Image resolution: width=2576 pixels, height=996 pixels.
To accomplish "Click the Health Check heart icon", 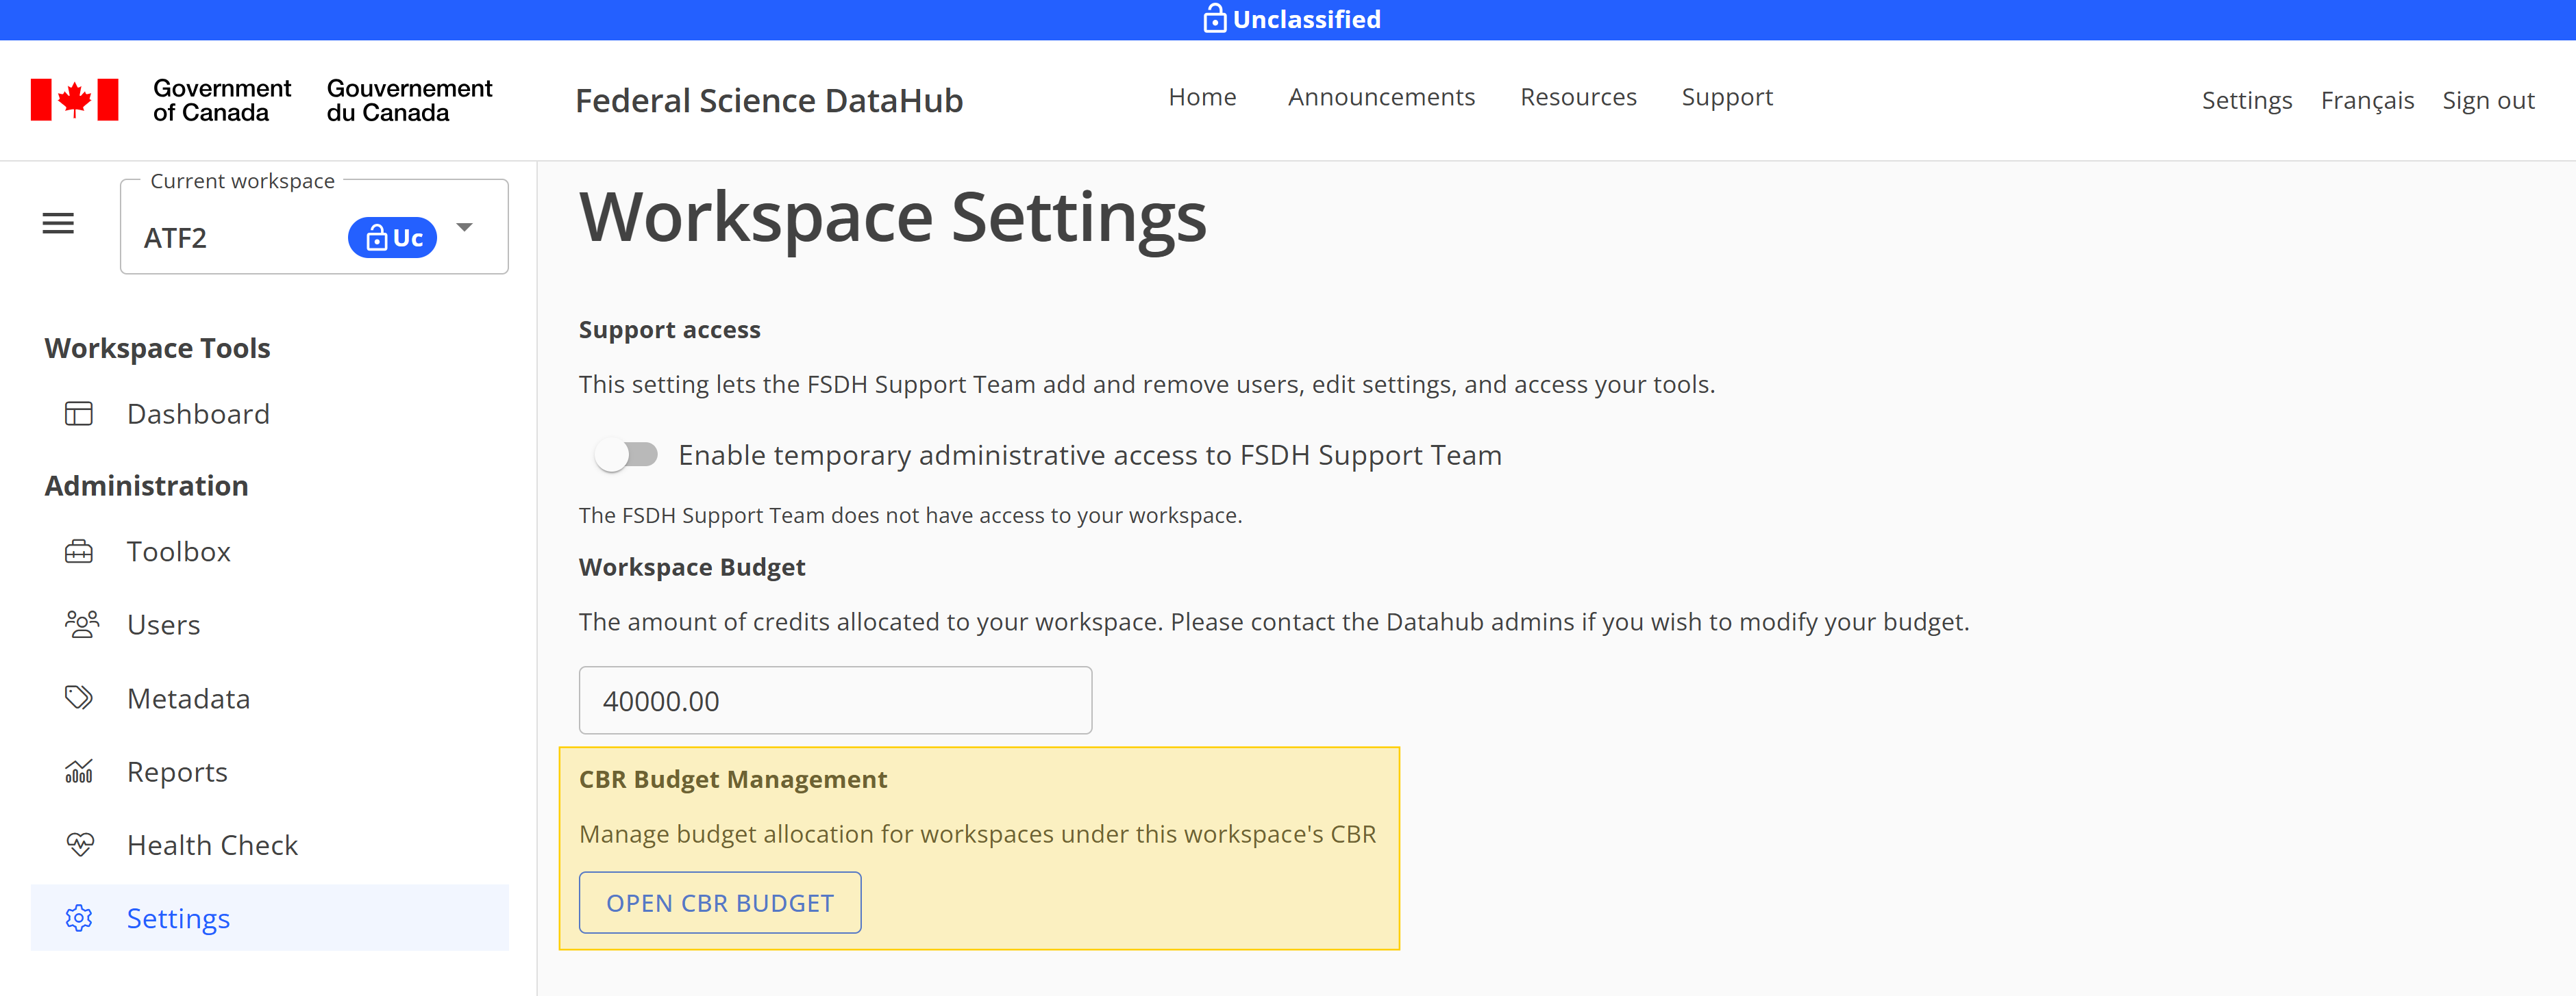I will click(80, 844).
